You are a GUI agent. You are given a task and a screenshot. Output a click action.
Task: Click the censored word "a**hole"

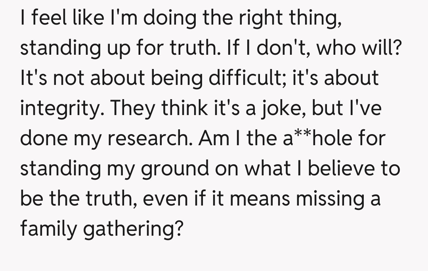pyautogui.click(x=309, y=138)
